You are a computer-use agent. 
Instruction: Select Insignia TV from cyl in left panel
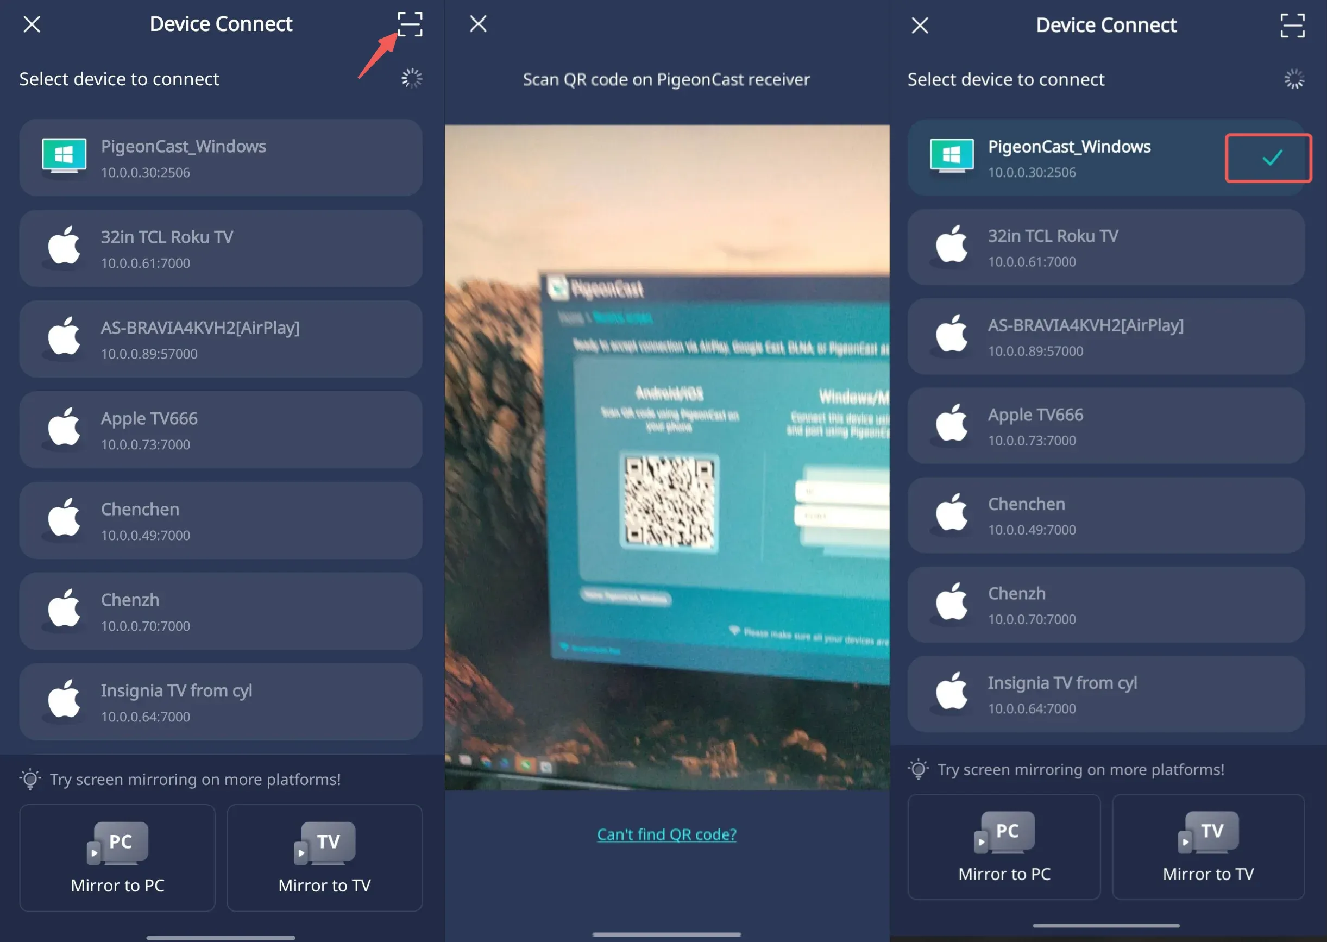pyautogui.click(x=221, y=702)
